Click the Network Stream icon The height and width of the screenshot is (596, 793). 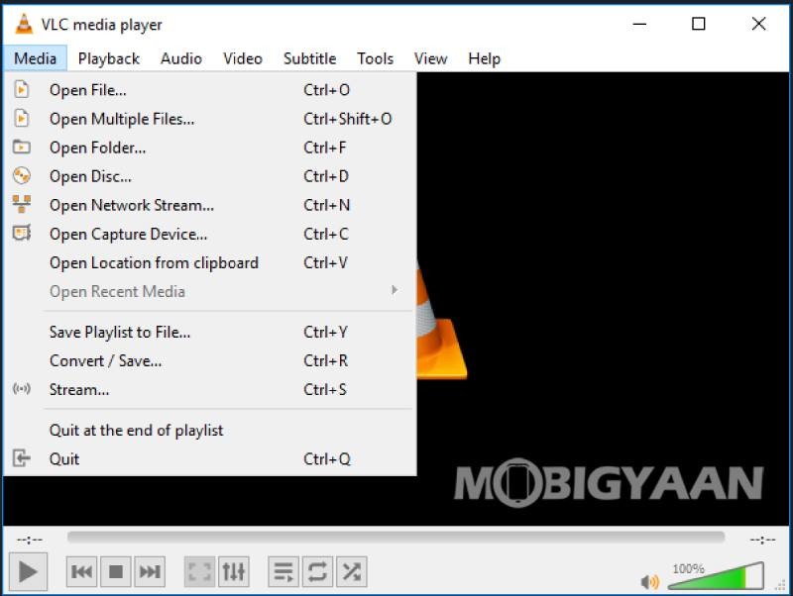tap(21, 204)
